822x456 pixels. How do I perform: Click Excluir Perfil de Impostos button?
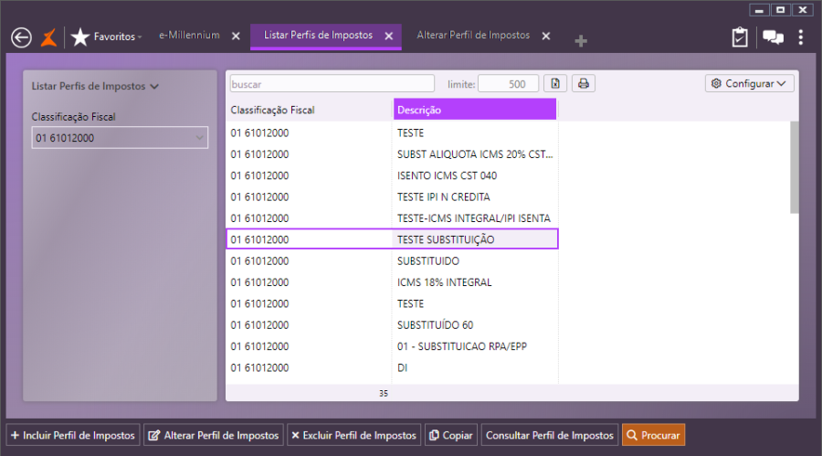[x=353, y=435]
